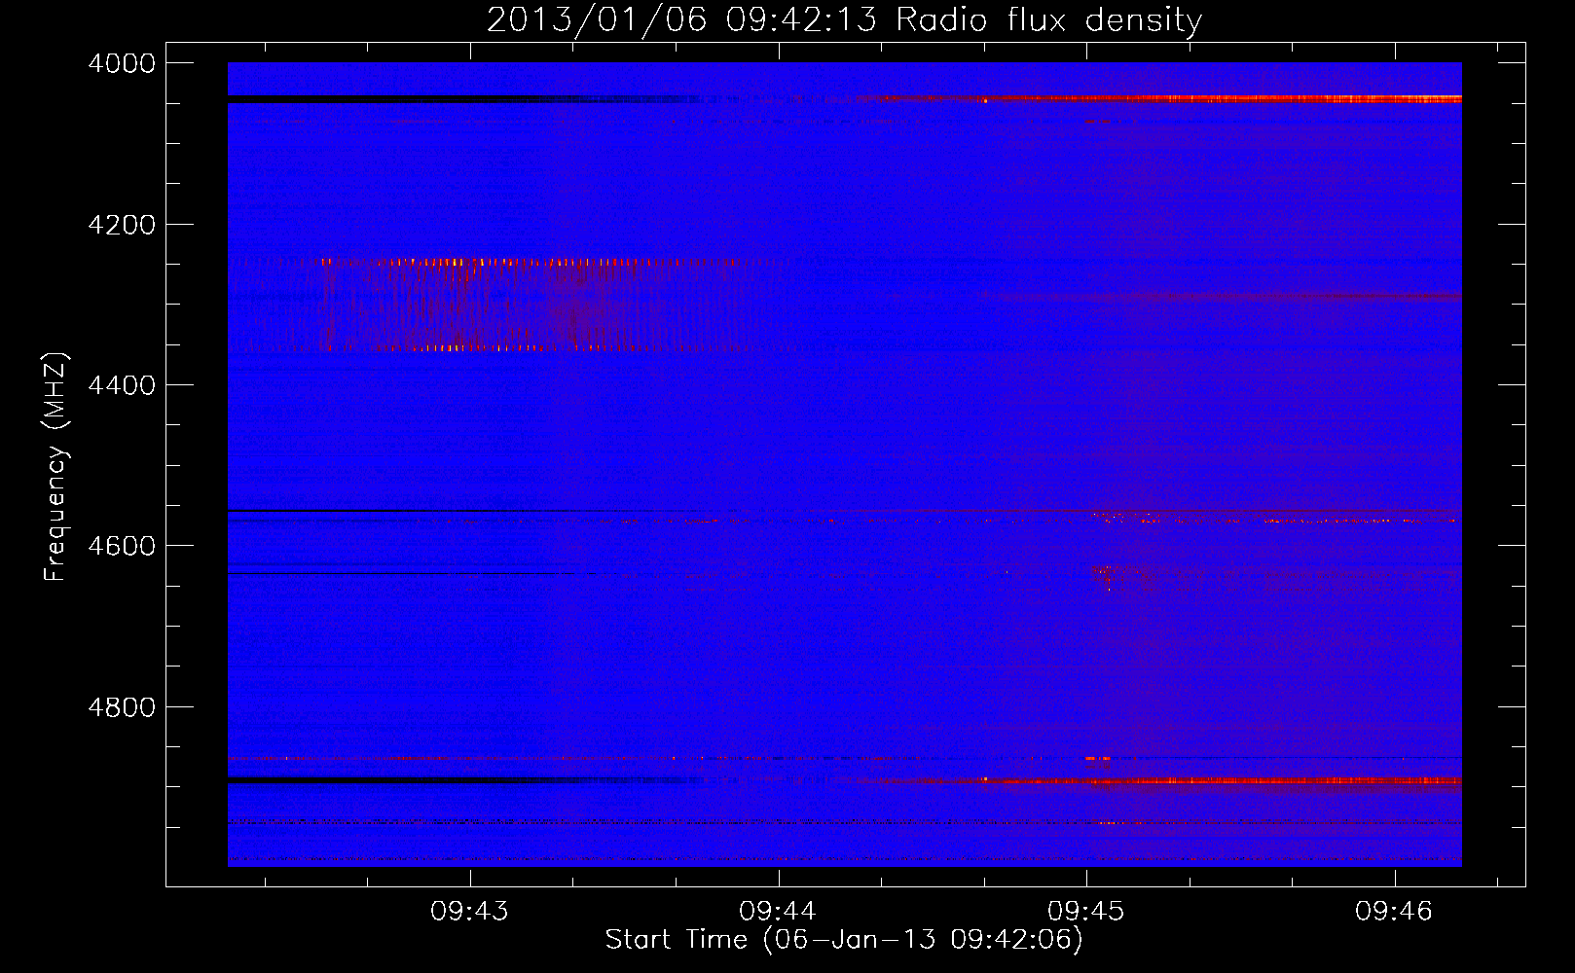Image resolution: width=1575 pixels, height=973 pixels.
Task: Click the 09:46 time tick label
Action: pos(1394,911)
